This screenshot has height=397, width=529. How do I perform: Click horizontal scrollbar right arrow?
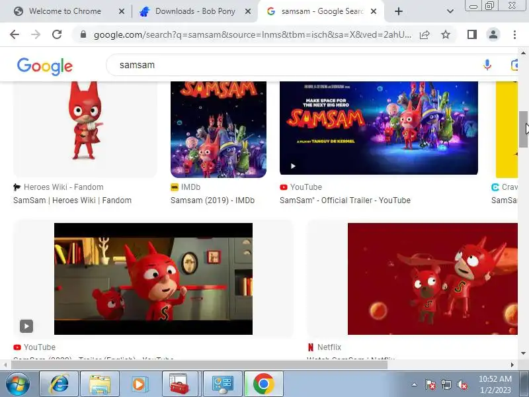click(x=512, y=365)
